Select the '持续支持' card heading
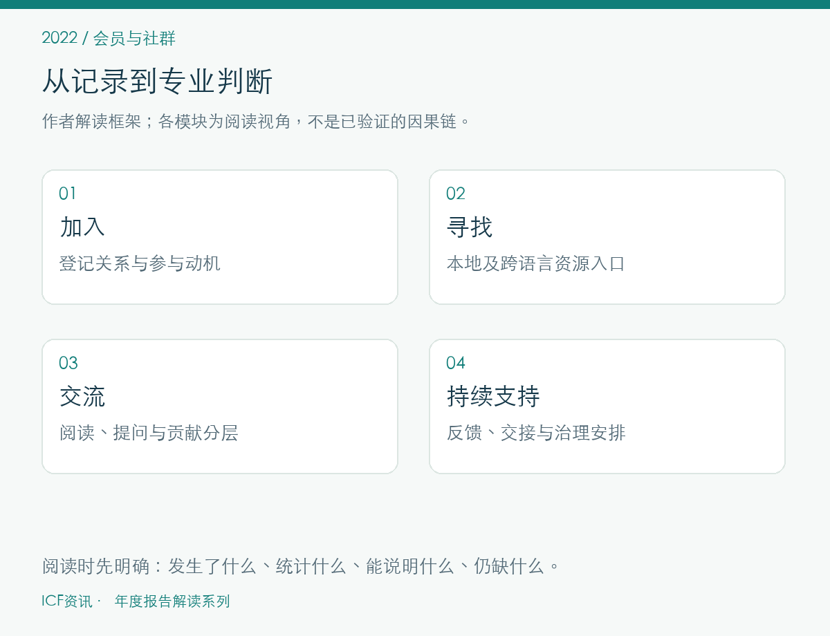The width and height of the screenshot is (830, 636). click(x=493, y=396)
